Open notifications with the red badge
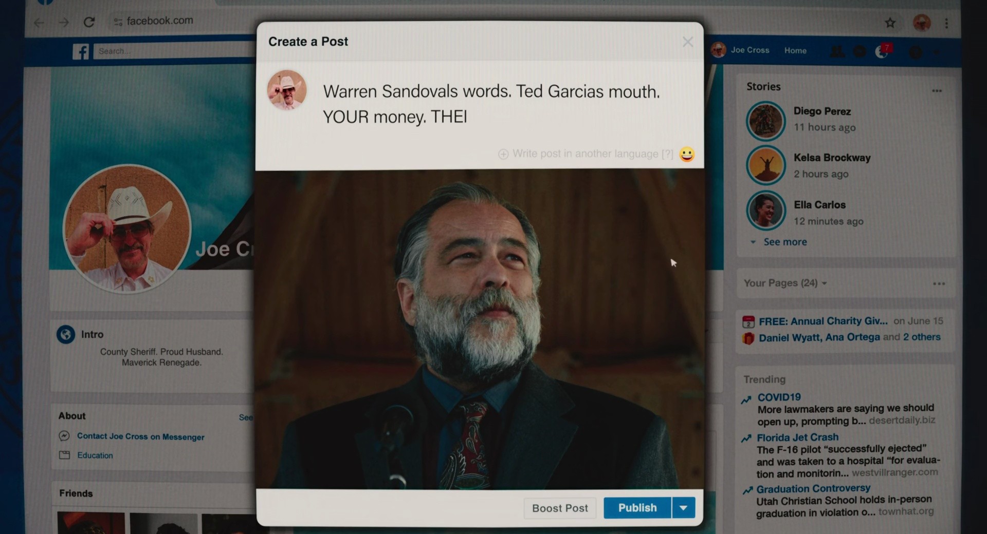 (884, 51)
